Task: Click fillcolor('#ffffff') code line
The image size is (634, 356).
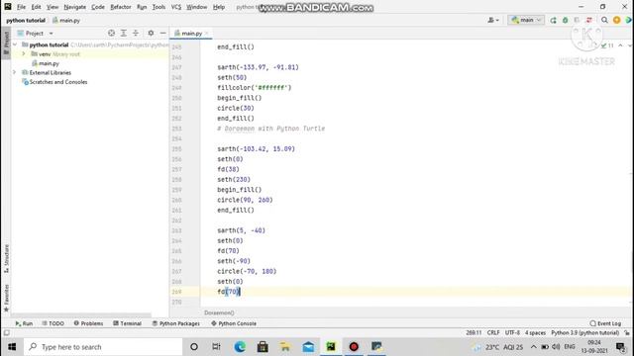Action: [255, 88]
